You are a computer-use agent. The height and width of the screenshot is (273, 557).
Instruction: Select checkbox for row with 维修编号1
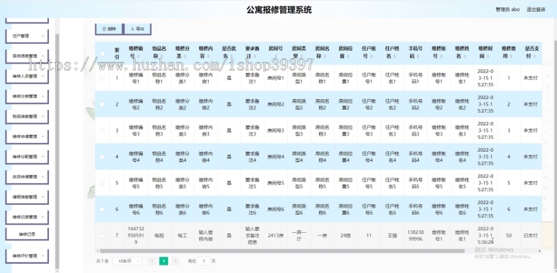pyautogui.click(x=102, y=78)
